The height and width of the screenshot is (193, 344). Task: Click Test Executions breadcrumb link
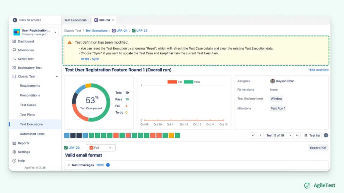(x=96, y=30)
